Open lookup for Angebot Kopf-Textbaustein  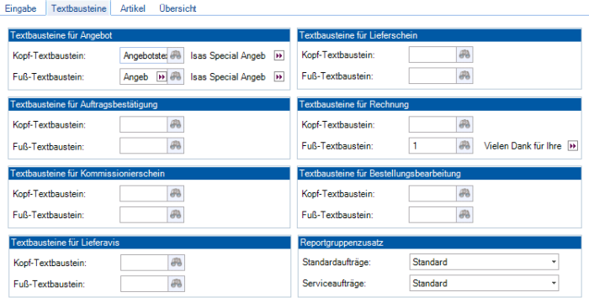coord(175,55)
